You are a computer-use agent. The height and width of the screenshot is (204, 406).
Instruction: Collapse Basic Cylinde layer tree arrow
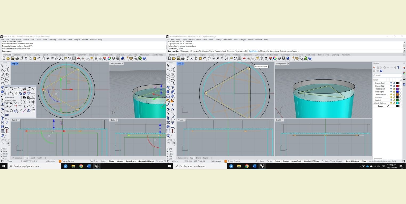click(374, 103)
